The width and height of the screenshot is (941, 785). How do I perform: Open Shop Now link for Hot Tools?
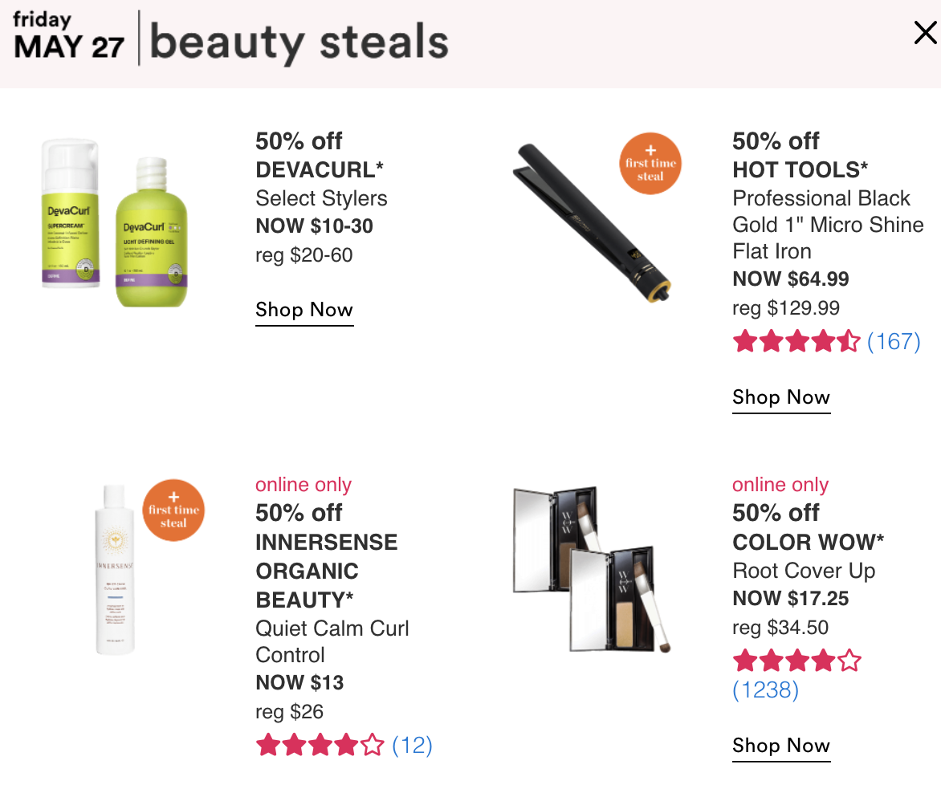[x=780, y=397]
